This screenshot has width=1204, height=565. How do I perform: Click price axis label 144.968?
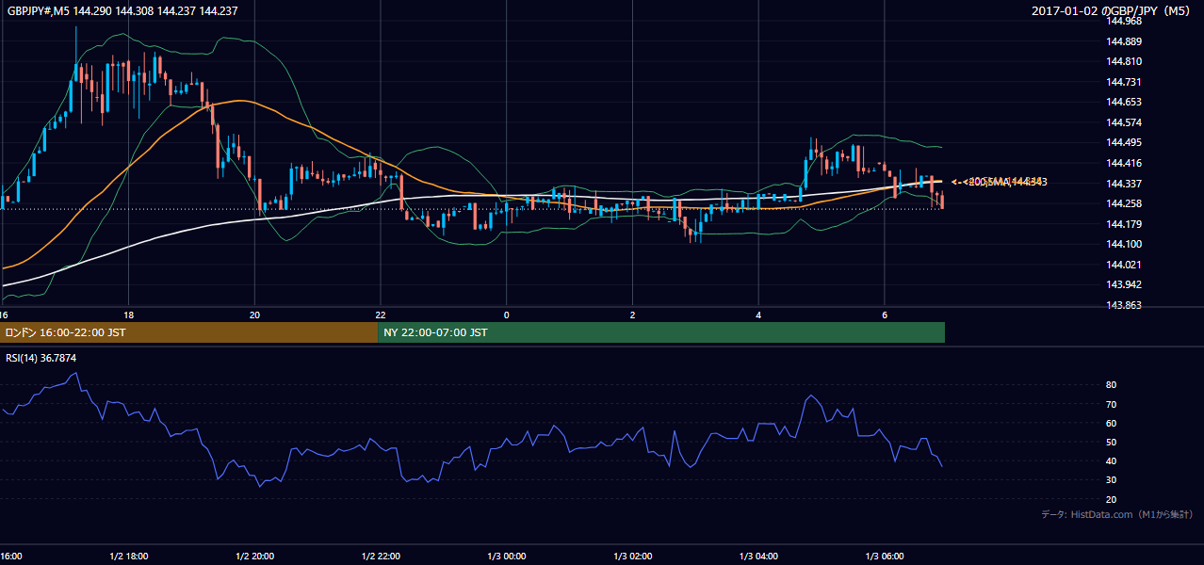point(1124,21)
